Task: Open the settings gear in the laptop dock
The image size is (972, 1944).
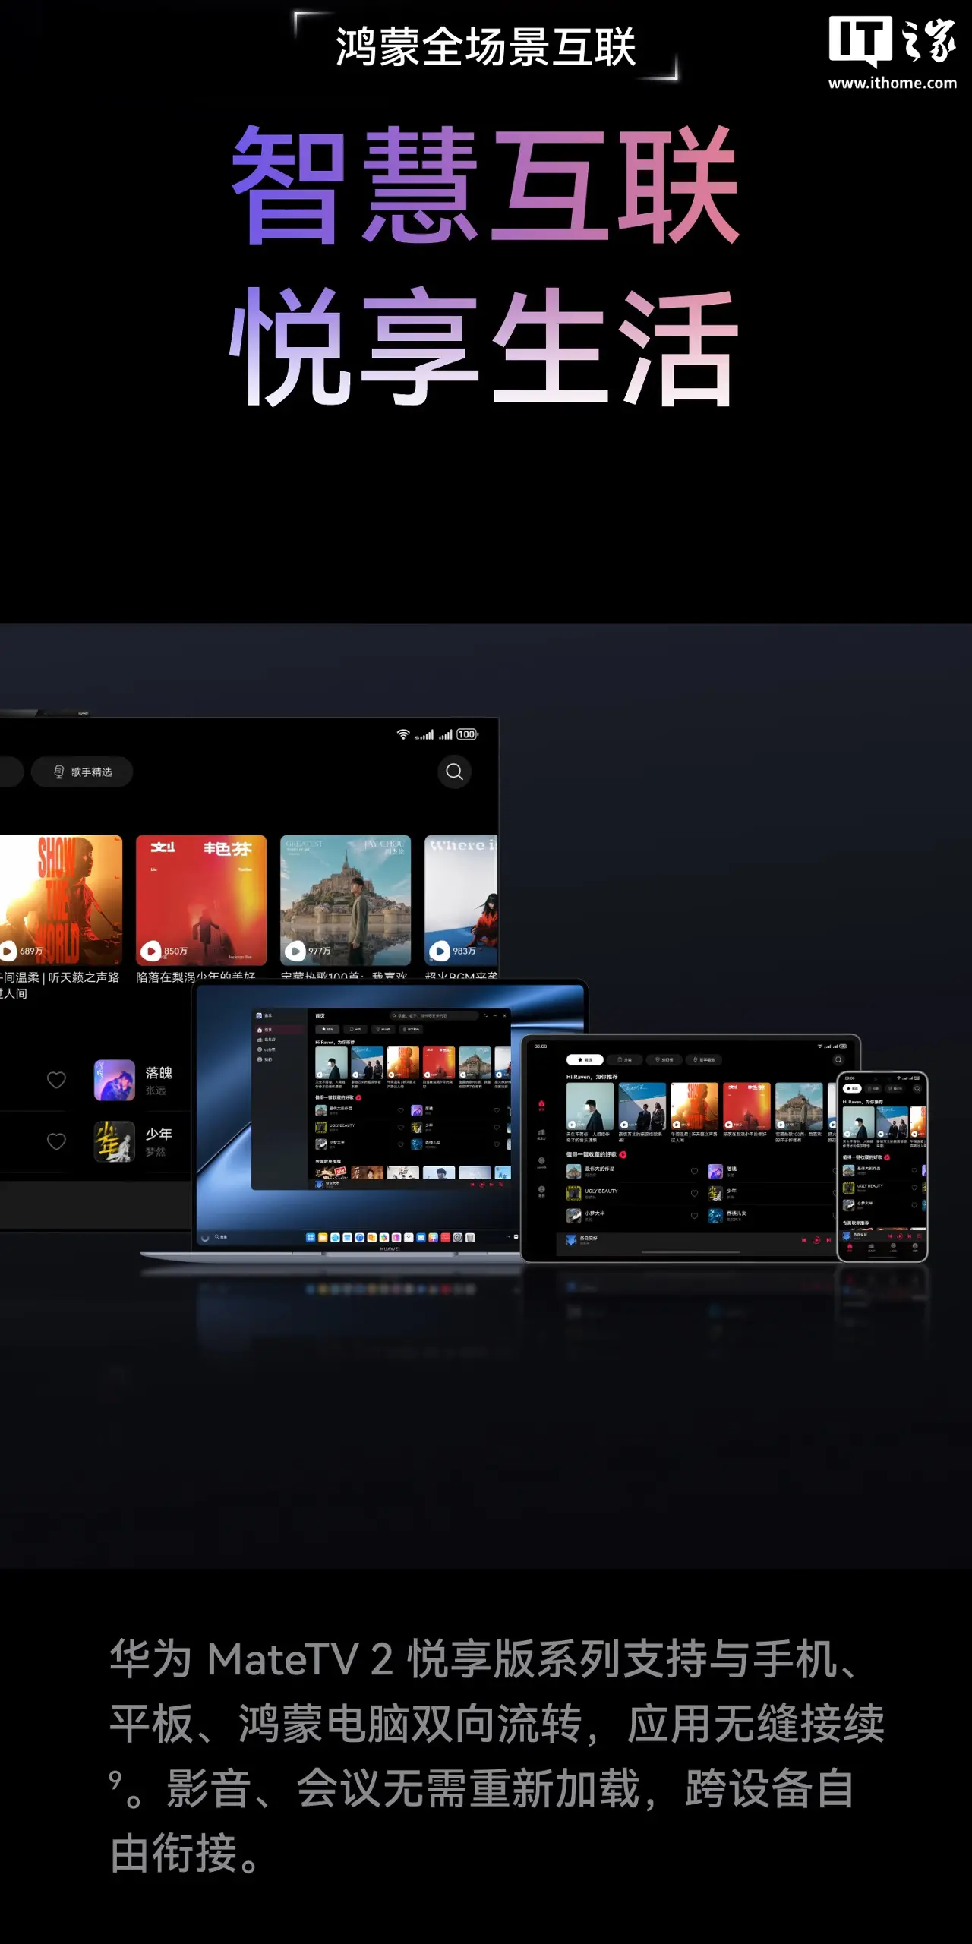Action: [x=458, y=1237]
